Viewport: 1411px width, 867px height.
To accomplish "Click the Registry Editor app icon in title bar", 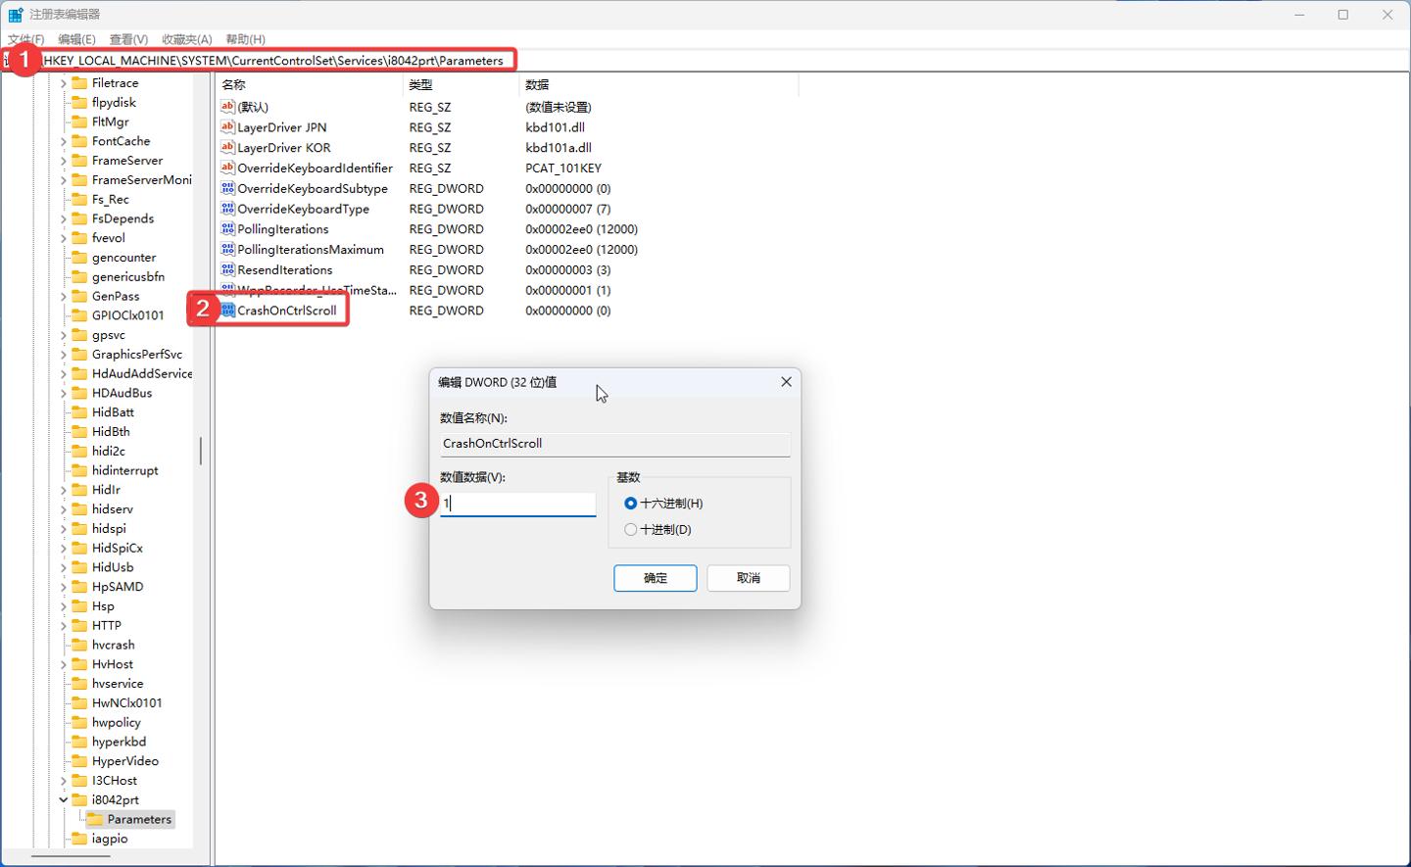I will click(x=15, y=15).
